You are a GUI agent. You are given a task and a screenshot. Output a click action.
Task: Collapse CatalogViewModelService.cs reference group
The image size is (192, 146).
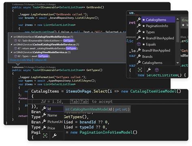[x=11, y=52]
